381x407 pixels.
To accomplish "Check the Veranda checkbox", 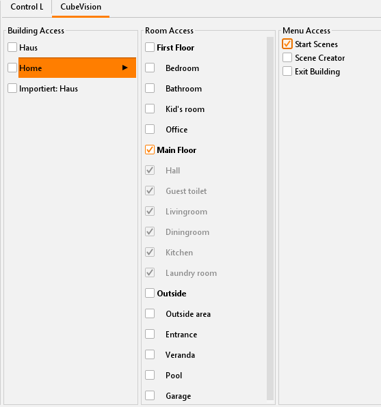I will coord(150,354).
